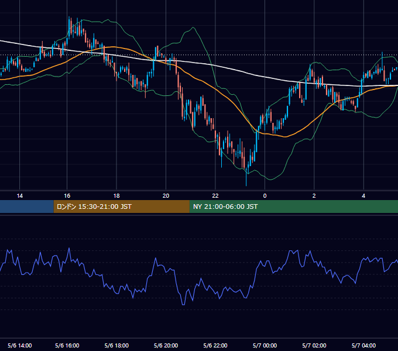Click the time axis label 14
Viewport: 398px width, 351px height.
pos(19,196)
